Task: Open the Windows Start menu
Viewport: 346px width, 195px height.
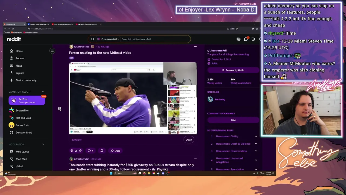Action: [111, 173]
